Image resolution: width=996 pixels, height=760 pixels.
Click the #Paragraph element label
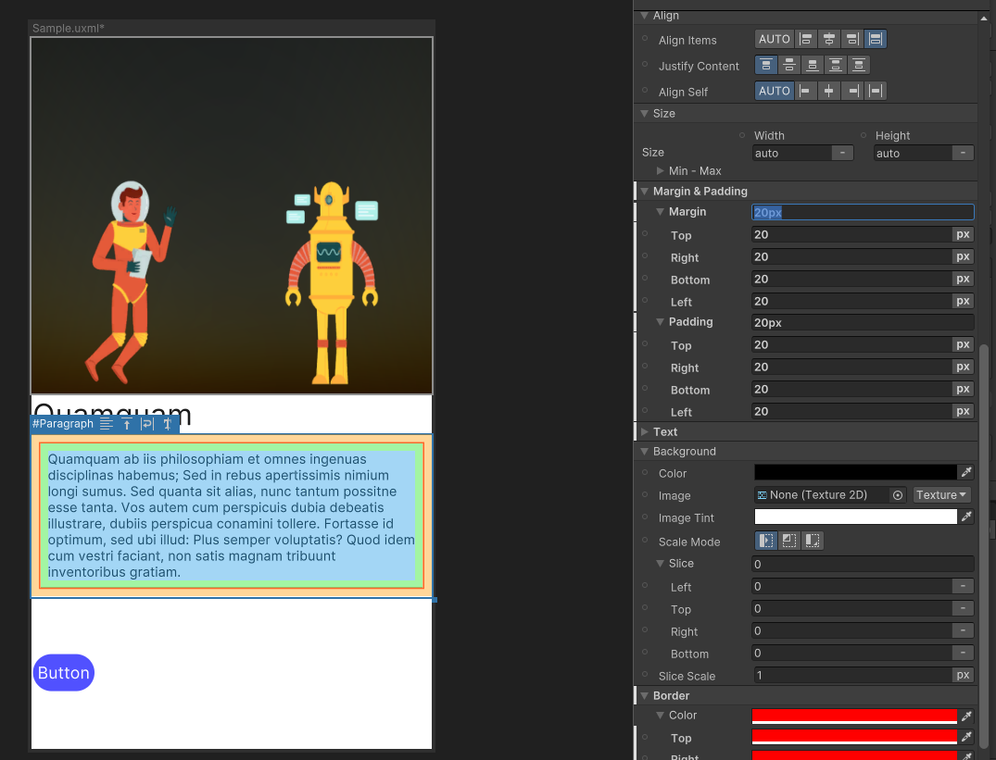click(x=63, y=424)
